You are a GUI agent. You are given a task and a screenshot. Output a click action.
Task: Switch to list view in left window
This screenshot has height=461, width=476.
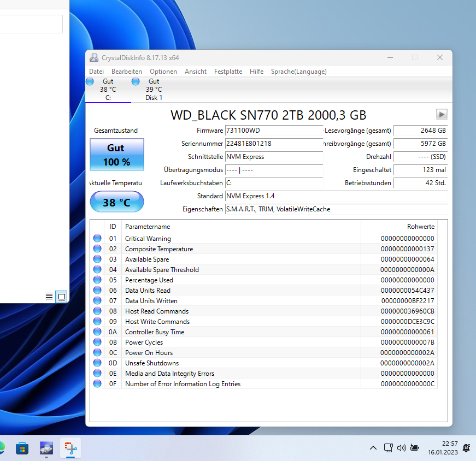point(49,297)
